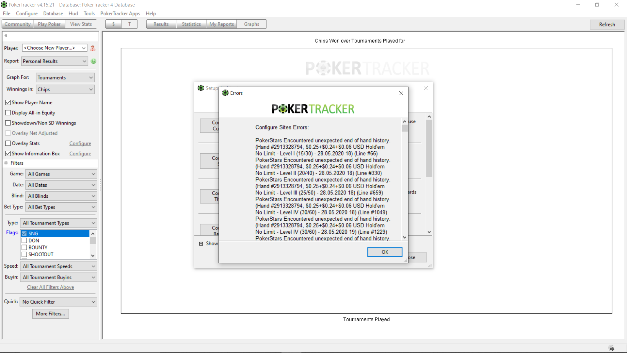Check the SHOOTOUT flag checkbox
The height and width of the screenshot is (353, 627).
[24, 255]
